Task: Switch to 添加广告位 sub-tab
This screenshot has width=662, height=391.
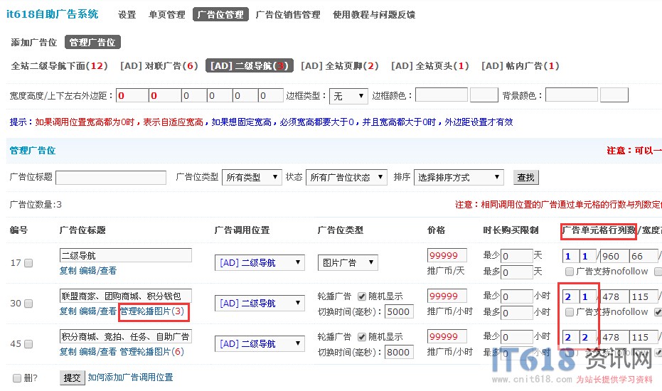Action: point(34,42)
